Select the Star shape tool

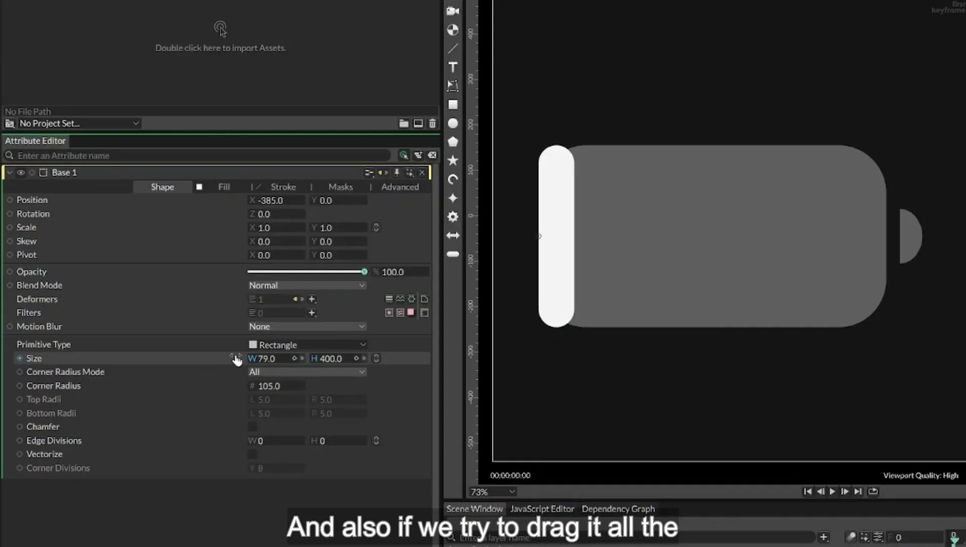[x=453, y=160]
